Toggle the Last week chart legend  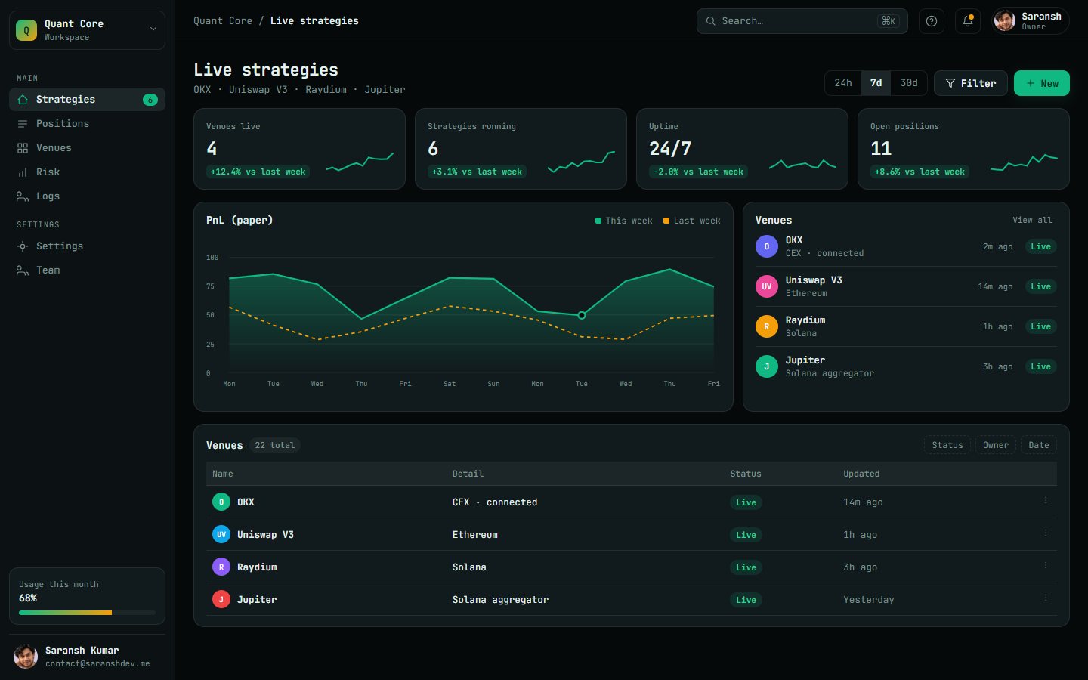692,221
